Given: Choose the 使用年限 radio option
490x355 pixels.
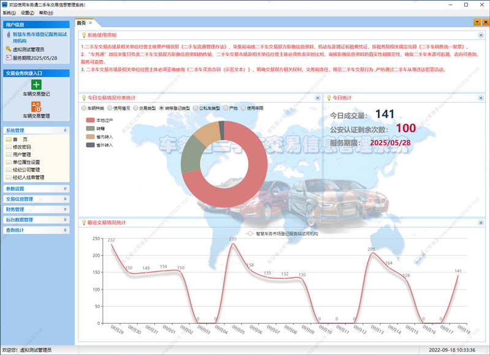Looking at the screenshot, I should tap(244, 108).
